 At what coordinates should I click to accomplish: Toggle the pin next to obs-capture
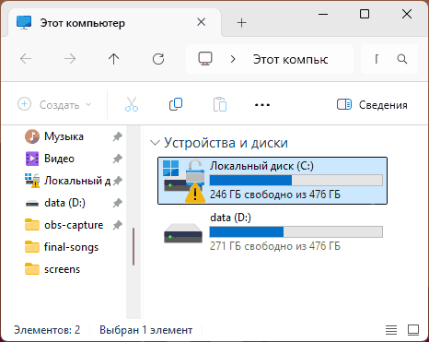tap(117, 225)
